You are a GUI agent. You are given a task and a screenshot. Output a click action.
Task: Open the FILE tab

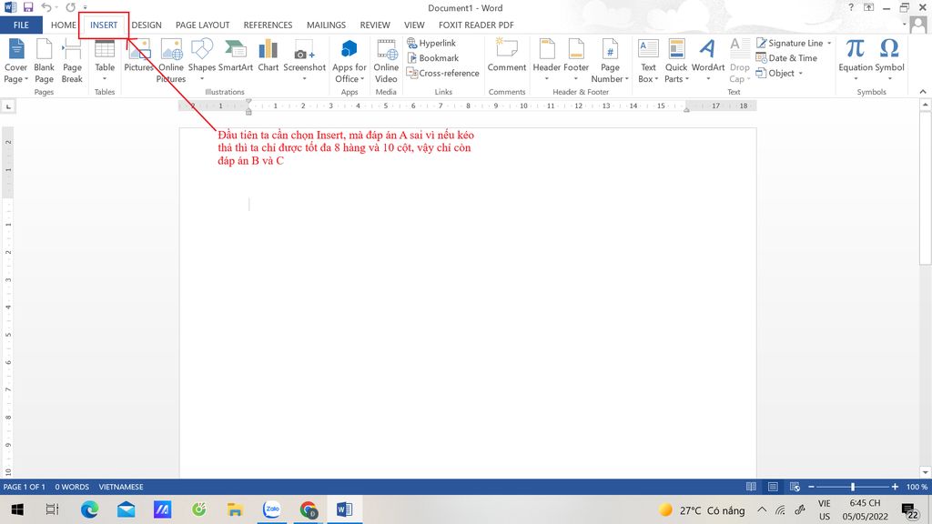(21, 25)
